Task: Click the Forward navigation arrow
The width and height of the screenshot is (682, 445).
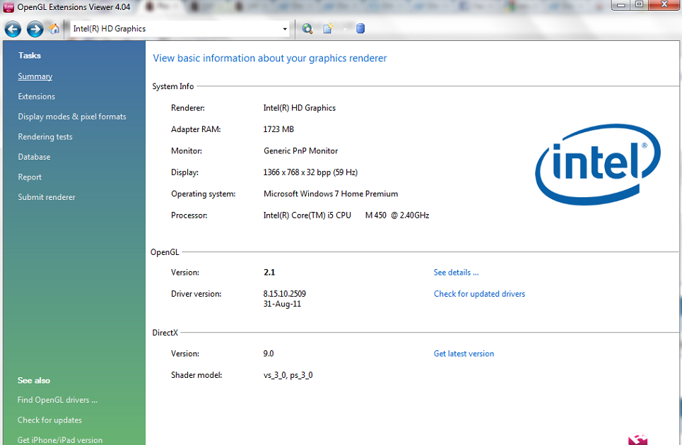Action: (35, 29)
